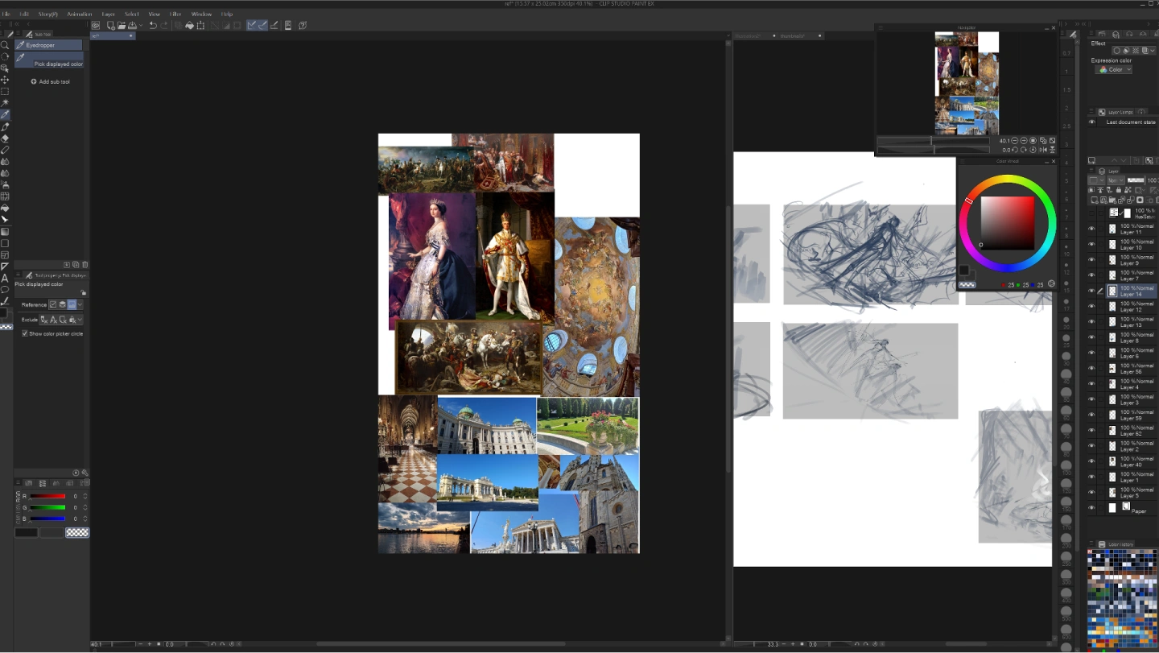The height and width of the screenshot is (653, 1159).
Task: Click the Fill command bar icon
Action: [x=189, y=26]
